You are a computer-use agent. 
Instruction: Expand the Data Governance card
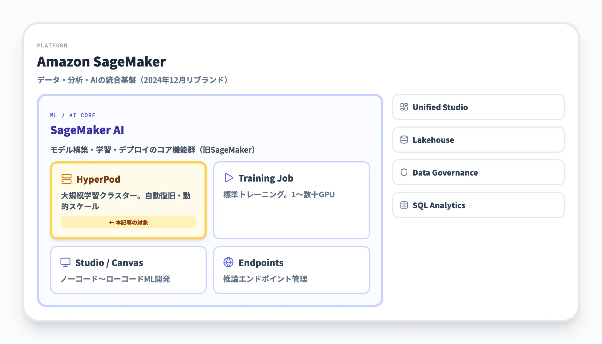pyautogui.click(x=478, y=172)
